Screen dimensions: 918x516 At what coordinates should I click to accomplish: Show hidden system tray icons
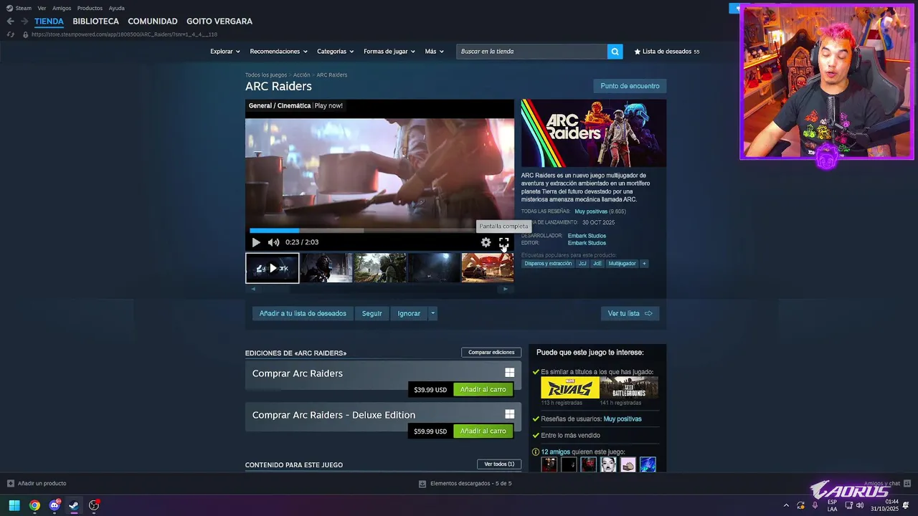(786, 505)
